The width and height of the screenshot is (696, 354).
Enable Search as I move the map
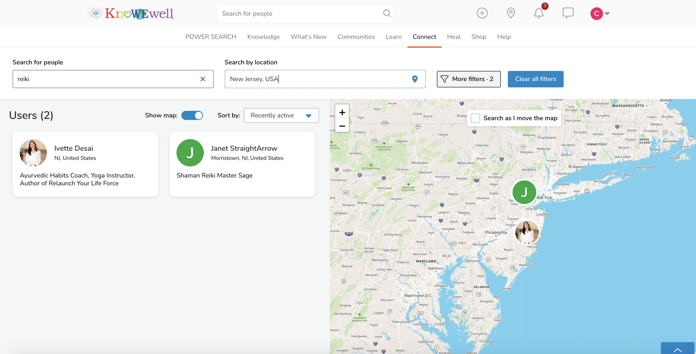[x=475, y=118]
